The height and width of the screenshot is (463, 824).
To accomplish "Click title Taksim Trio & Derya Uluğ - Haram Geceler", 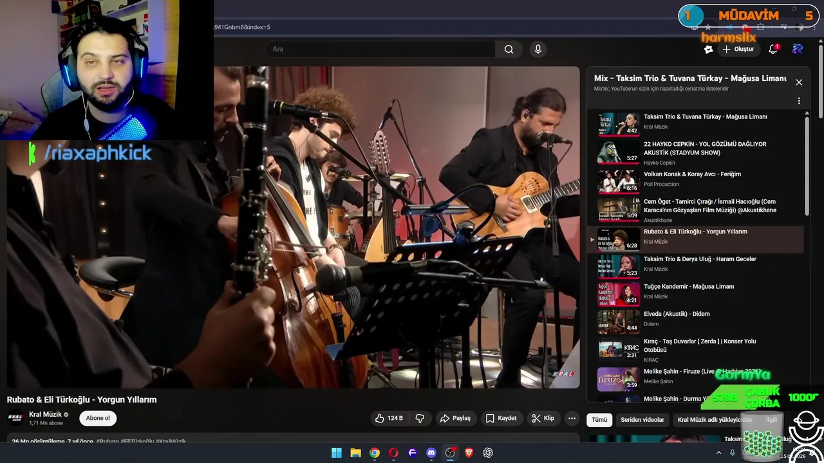I will coord(700,259).
